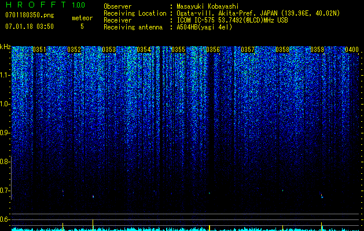Click the meteor echo spot just after 0352

coord(93,196)
